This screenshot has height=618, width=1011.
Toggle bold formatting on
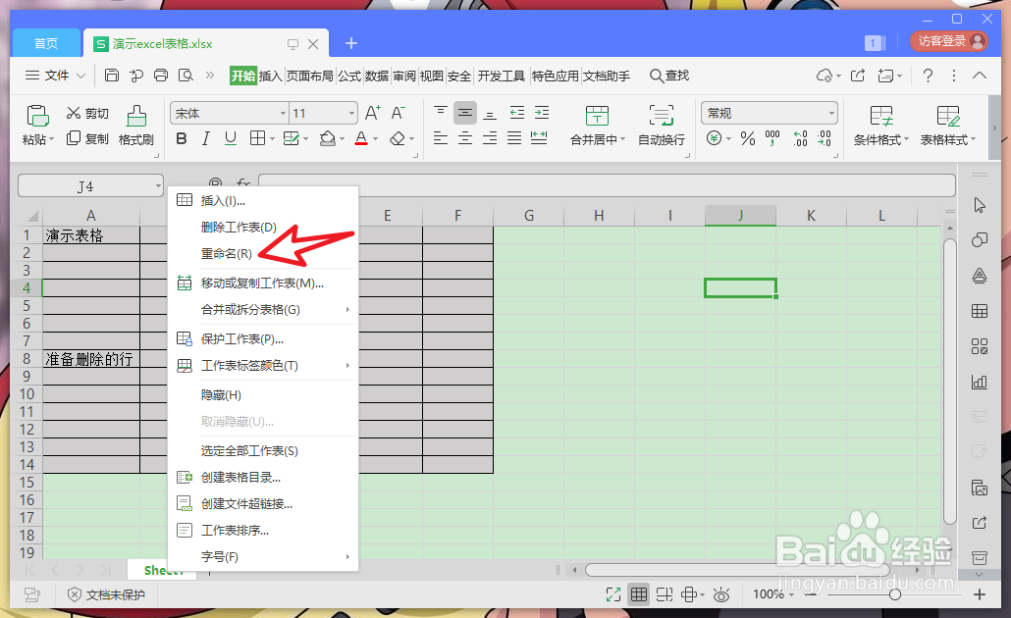coord(182,139)
